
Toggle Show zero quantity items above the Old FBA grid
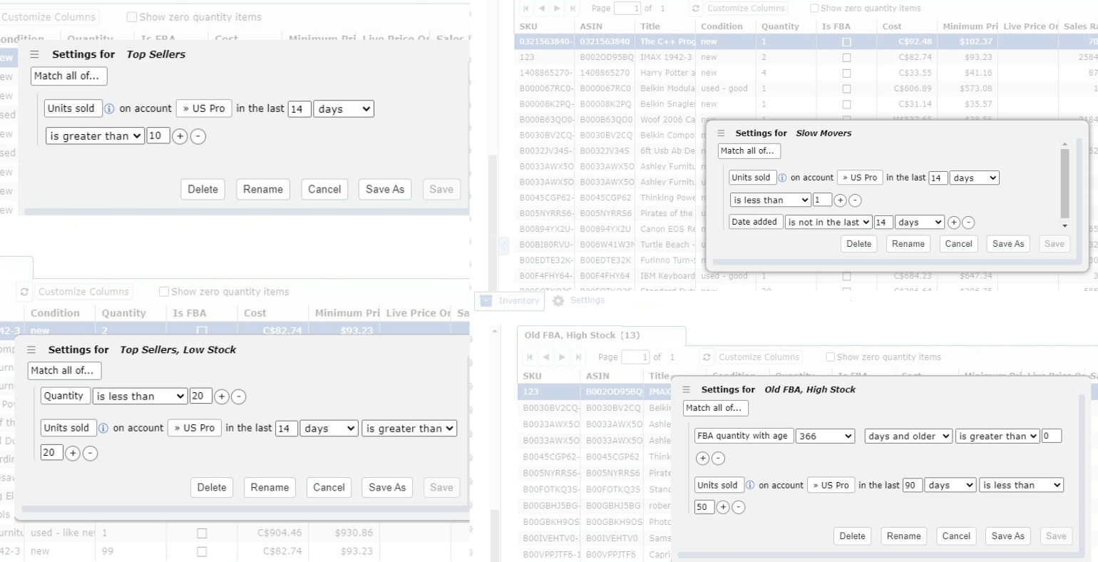pos(830,357)
